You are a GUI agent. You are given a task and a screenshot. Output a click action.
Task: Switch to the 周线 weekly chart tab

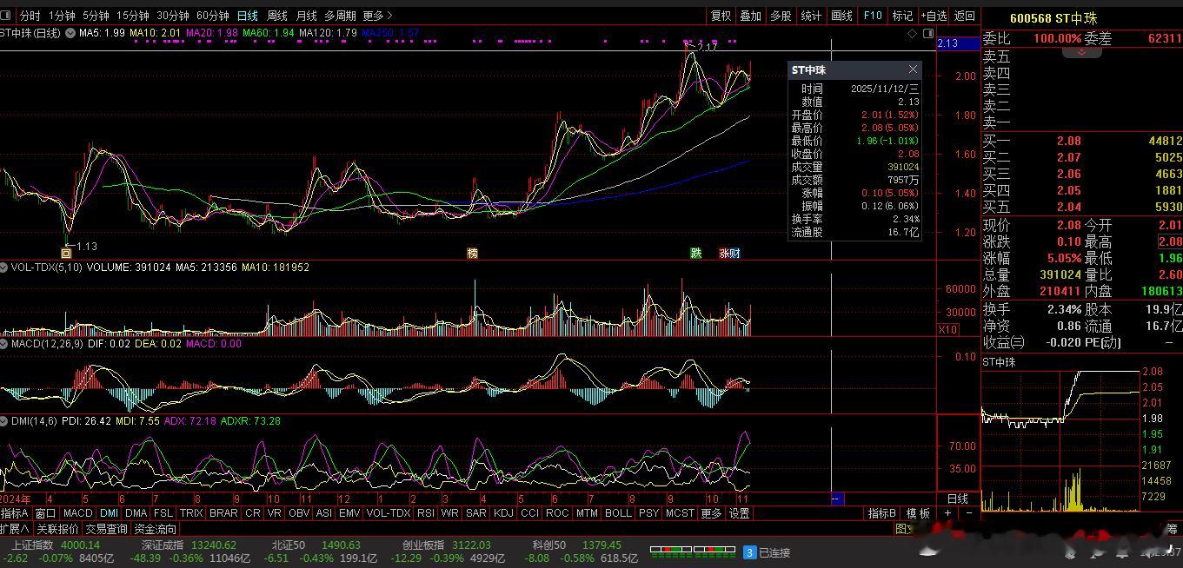click(x=276, y=16)
